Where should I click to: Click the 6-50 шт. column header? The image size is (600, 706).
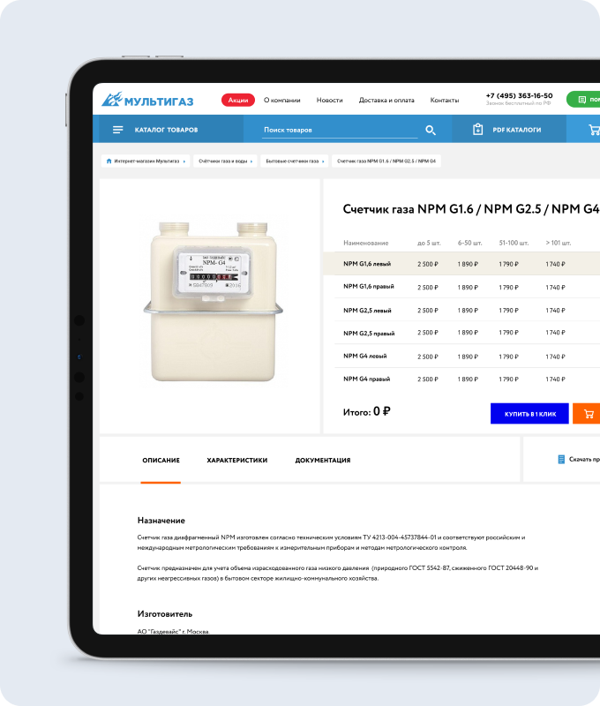point(470,243)
